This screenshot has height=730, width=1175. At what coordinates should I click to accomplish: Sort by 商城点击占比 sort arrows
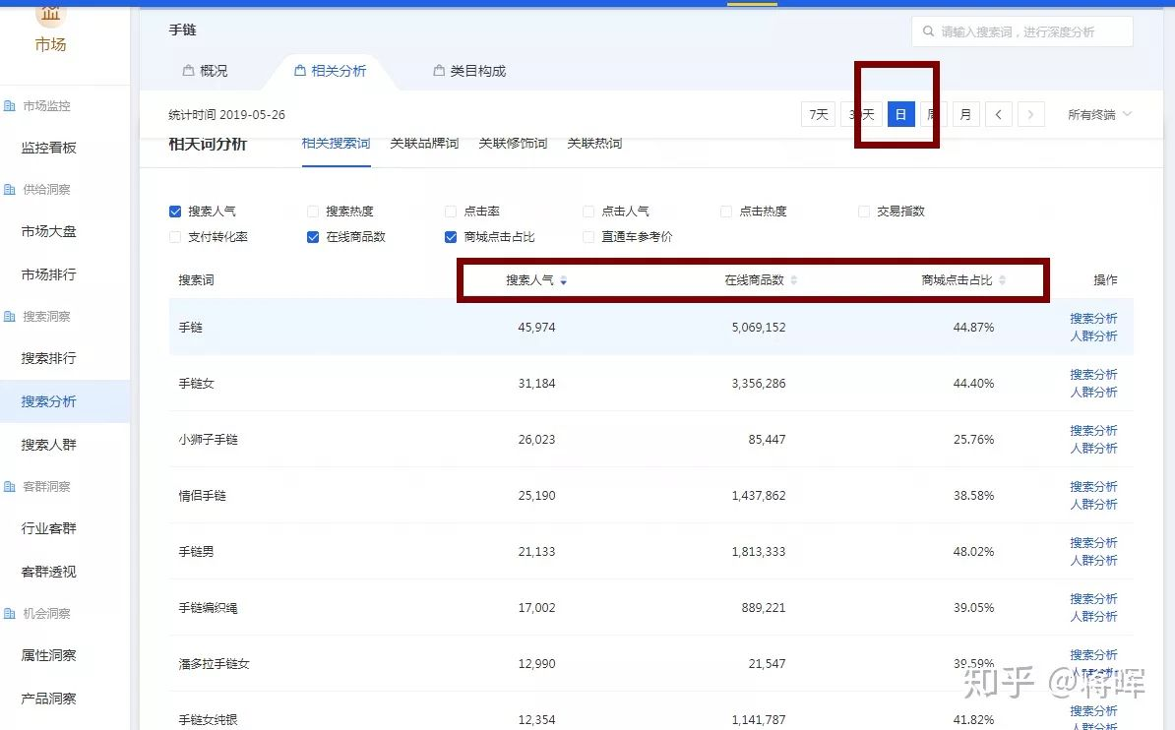coord(1002,280)
